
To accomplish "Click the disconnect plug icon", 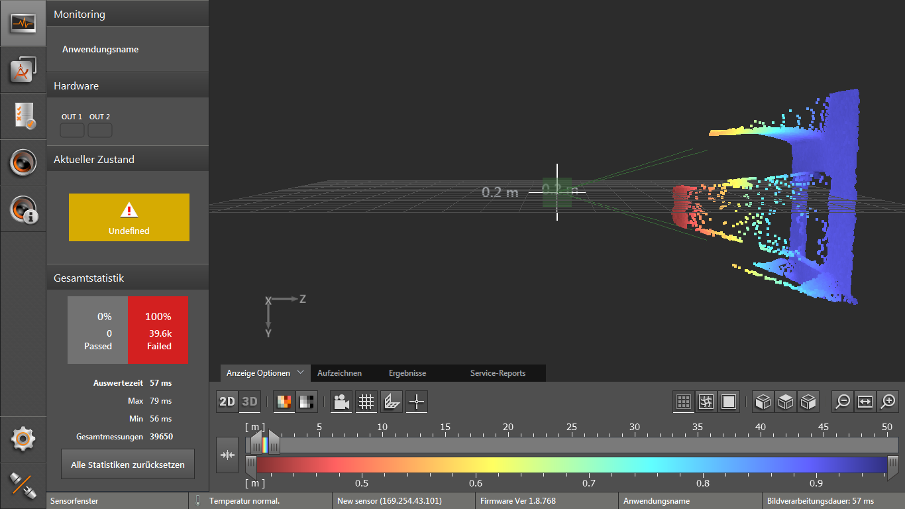I will pyautogui.click(x=23, y=486).
